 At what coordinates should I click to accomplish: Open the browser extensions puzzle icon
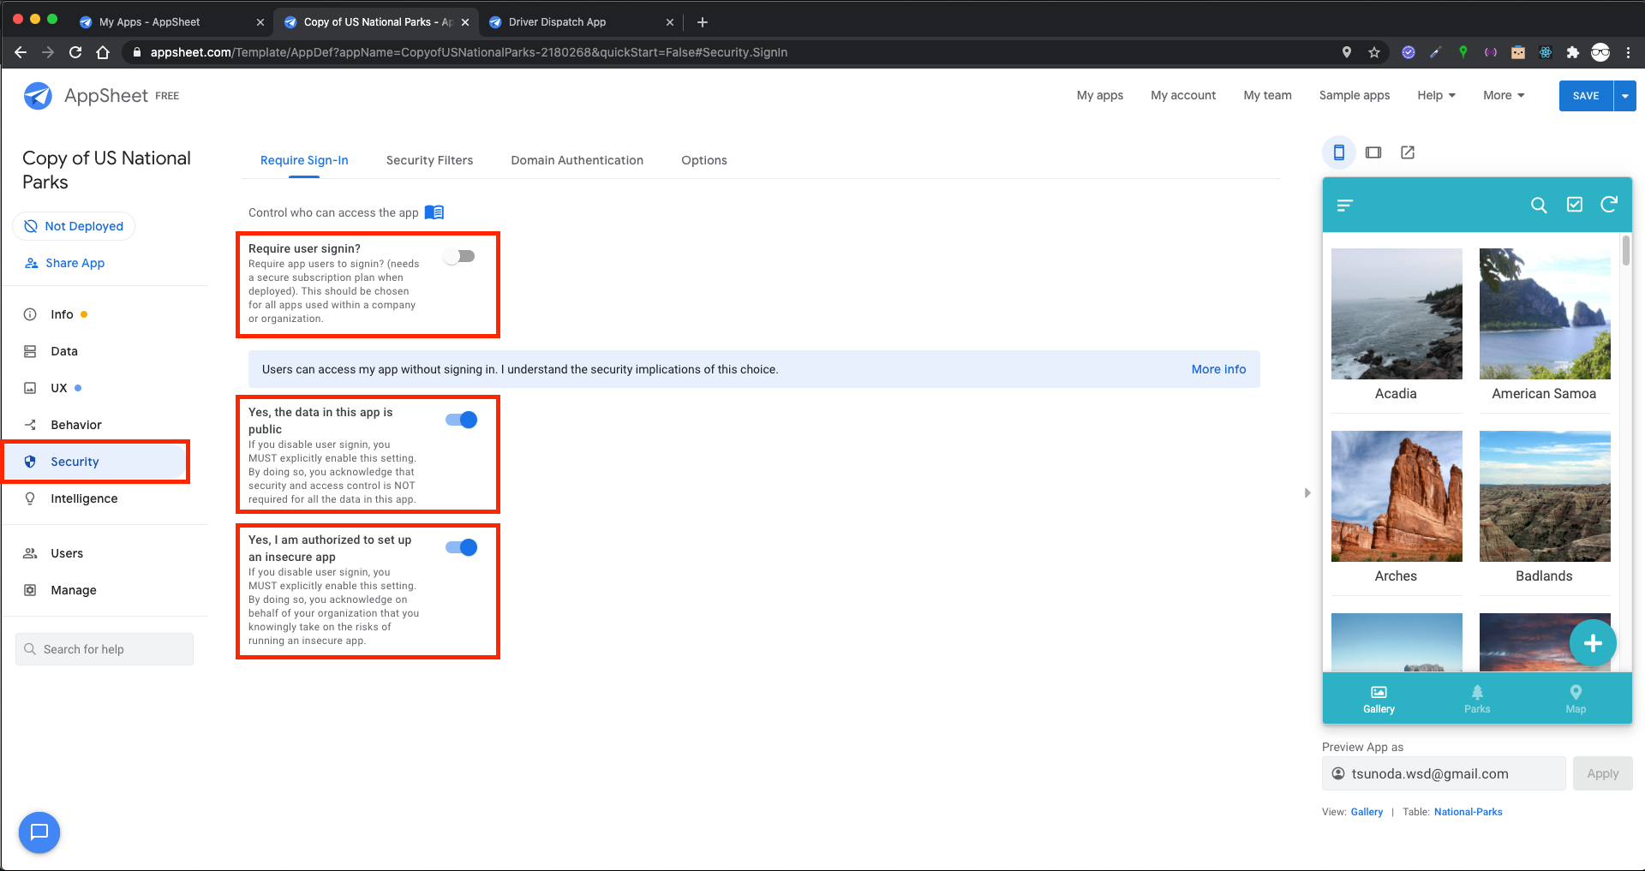[x=1572, y=52]
